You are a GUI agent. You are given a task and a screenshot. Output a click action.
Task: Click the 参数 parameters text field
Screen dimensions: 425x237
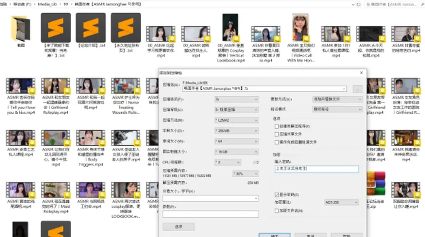point(210,214)
